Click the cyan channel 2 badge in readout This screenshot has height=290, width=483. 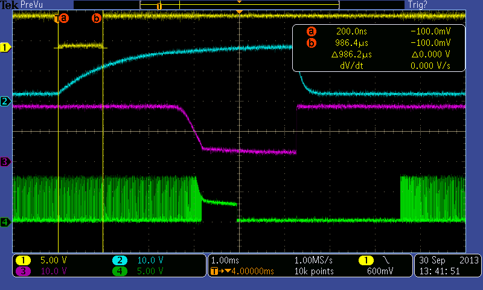(120, 260)
